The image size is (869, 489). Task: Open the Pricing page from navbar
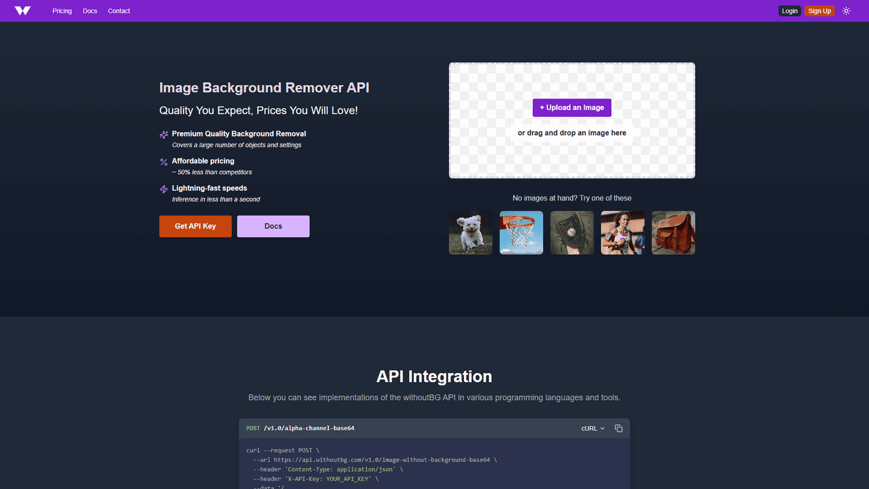tap(62, 11)
